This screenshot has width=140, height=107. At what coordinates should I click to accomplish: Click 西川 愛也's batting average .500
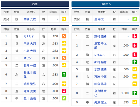point(55,98)
